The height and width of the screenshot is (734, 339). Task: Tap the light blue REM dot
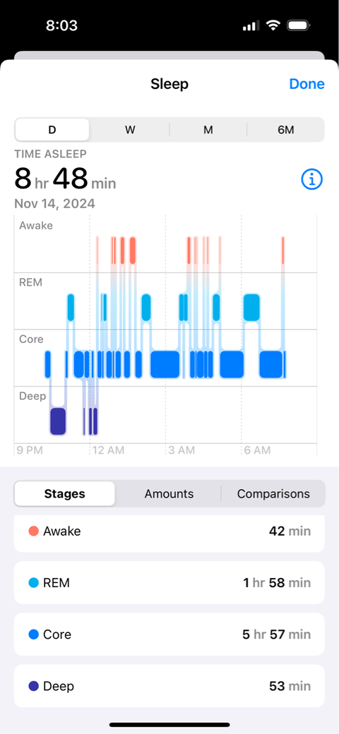pyautogui.click(x=34, y=583)
